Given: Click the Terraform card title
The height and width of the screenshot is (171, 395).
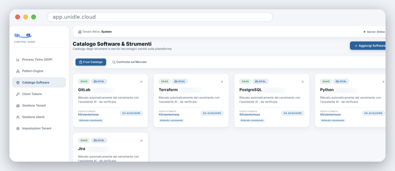Looking at the screenshot, I should pos(168,90).
